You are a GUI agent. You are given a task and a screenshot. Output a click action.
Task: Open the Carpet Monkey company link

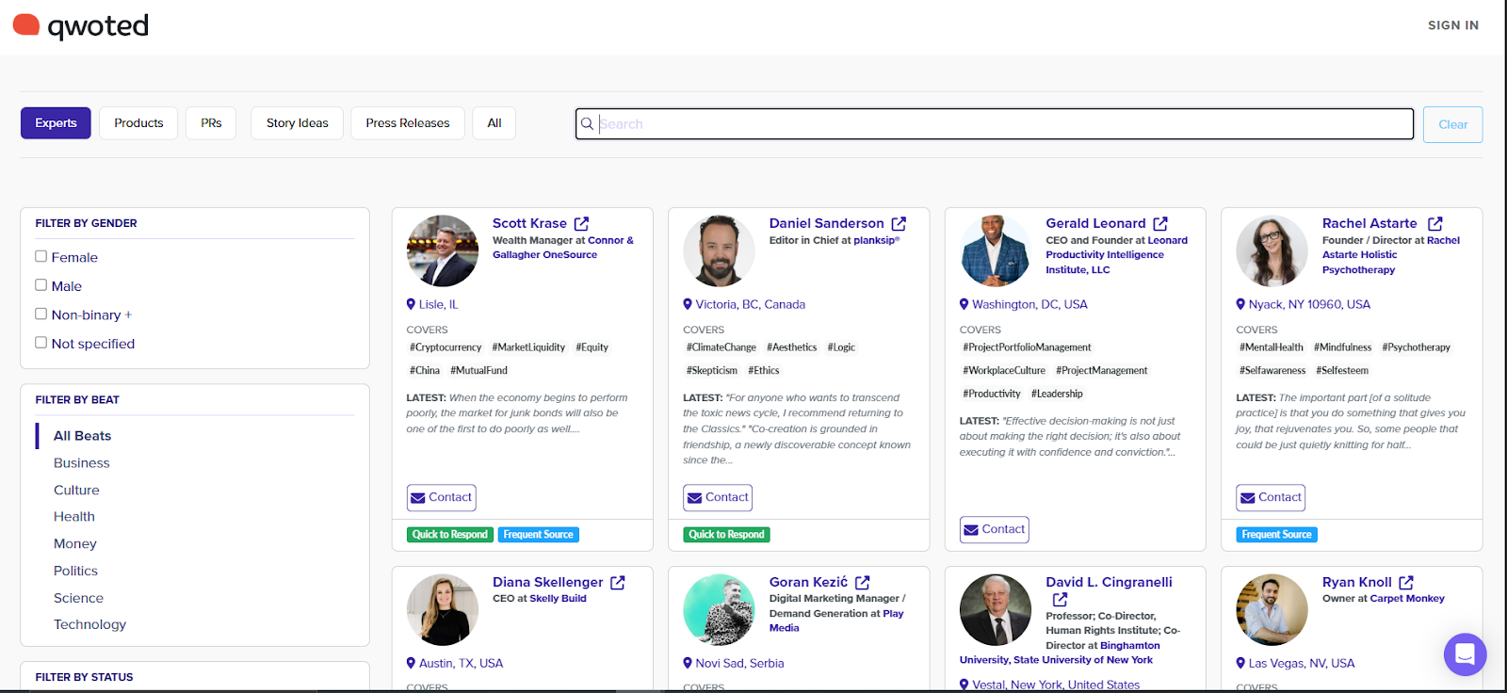pyautogui.click(x=1407, y=599)
